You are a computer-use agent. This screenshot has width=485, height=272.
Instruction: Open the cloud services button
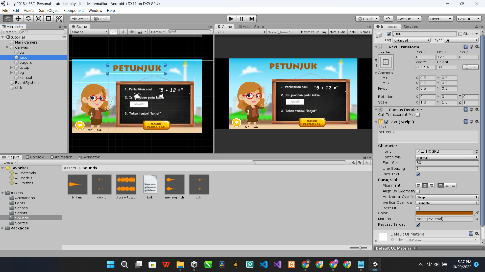coord(388,19)
